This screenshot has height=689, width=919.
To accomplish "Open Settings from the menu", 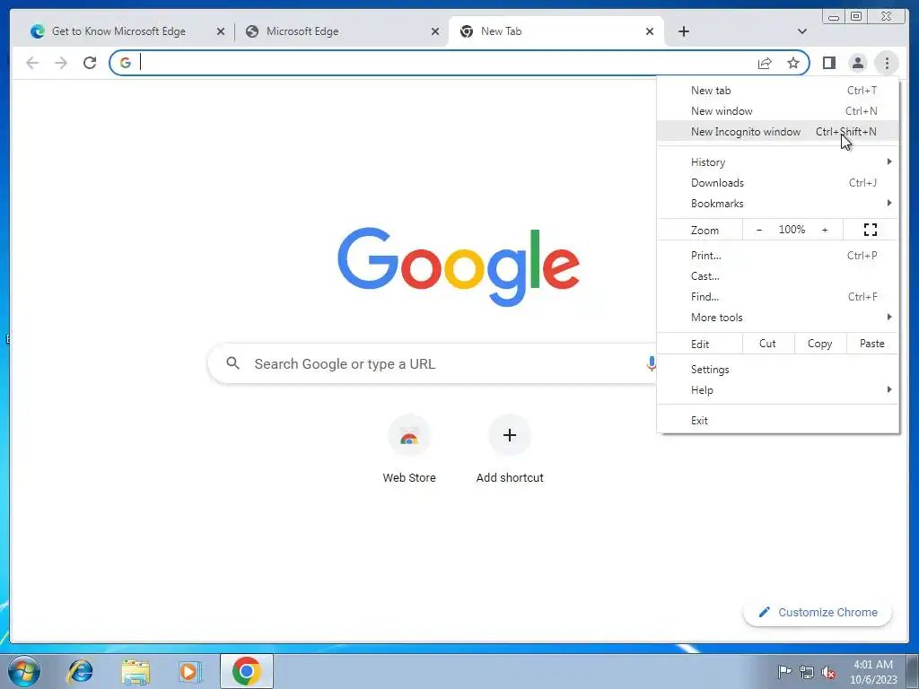I will pos(778,369).
